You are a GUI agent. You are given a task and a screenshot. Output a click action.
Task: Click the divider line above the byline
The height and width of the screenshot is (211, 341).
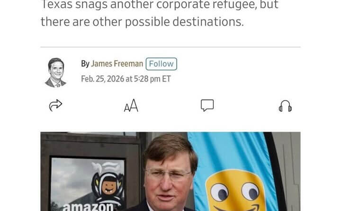point(170,47)
